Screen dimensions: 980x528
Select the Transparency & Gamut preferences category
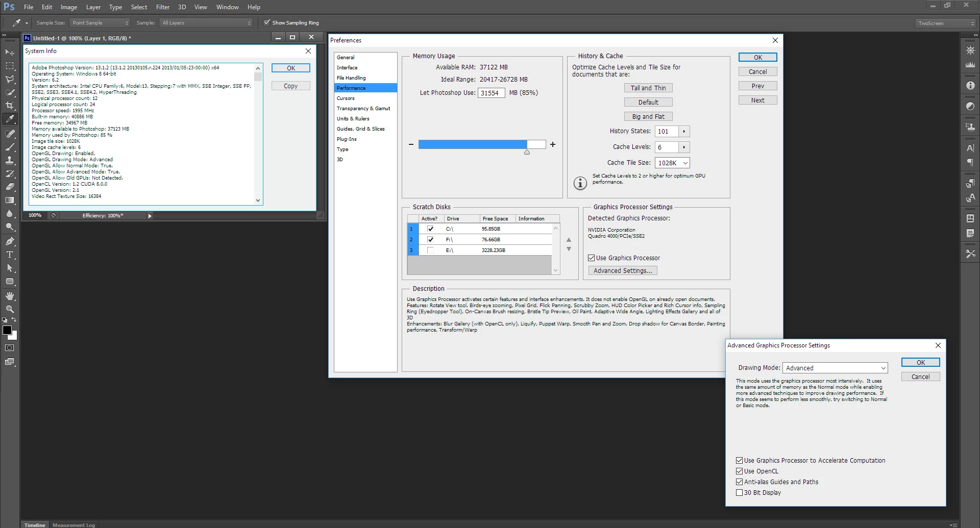[x=365, y=108]
